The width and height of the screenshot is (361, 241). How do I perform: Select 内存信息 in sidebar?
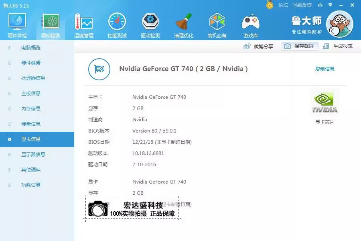pos(37,108)
